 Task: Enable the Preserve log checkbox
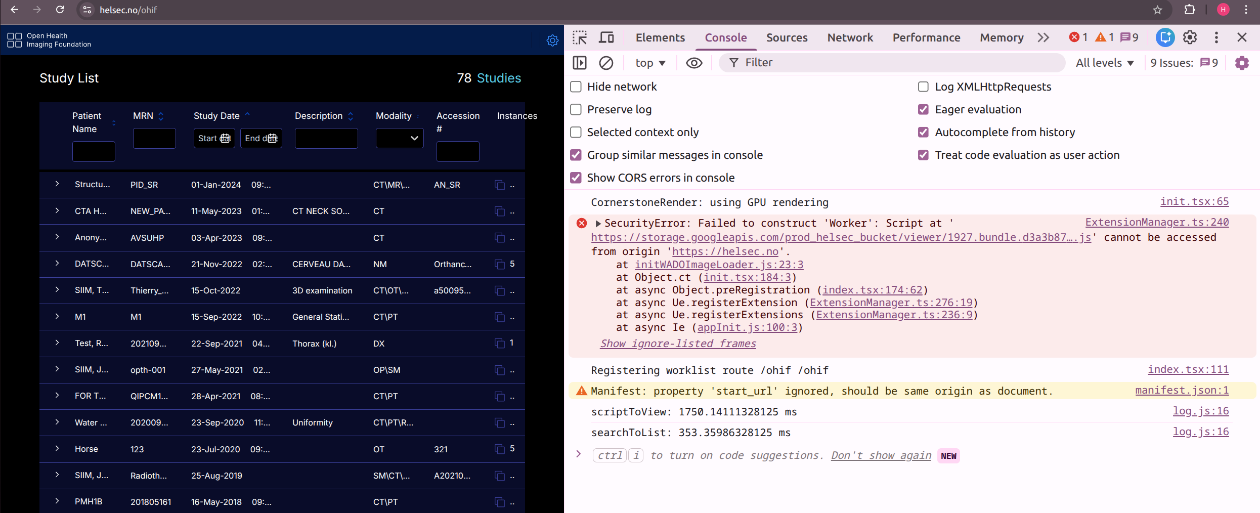pos(576,110)
